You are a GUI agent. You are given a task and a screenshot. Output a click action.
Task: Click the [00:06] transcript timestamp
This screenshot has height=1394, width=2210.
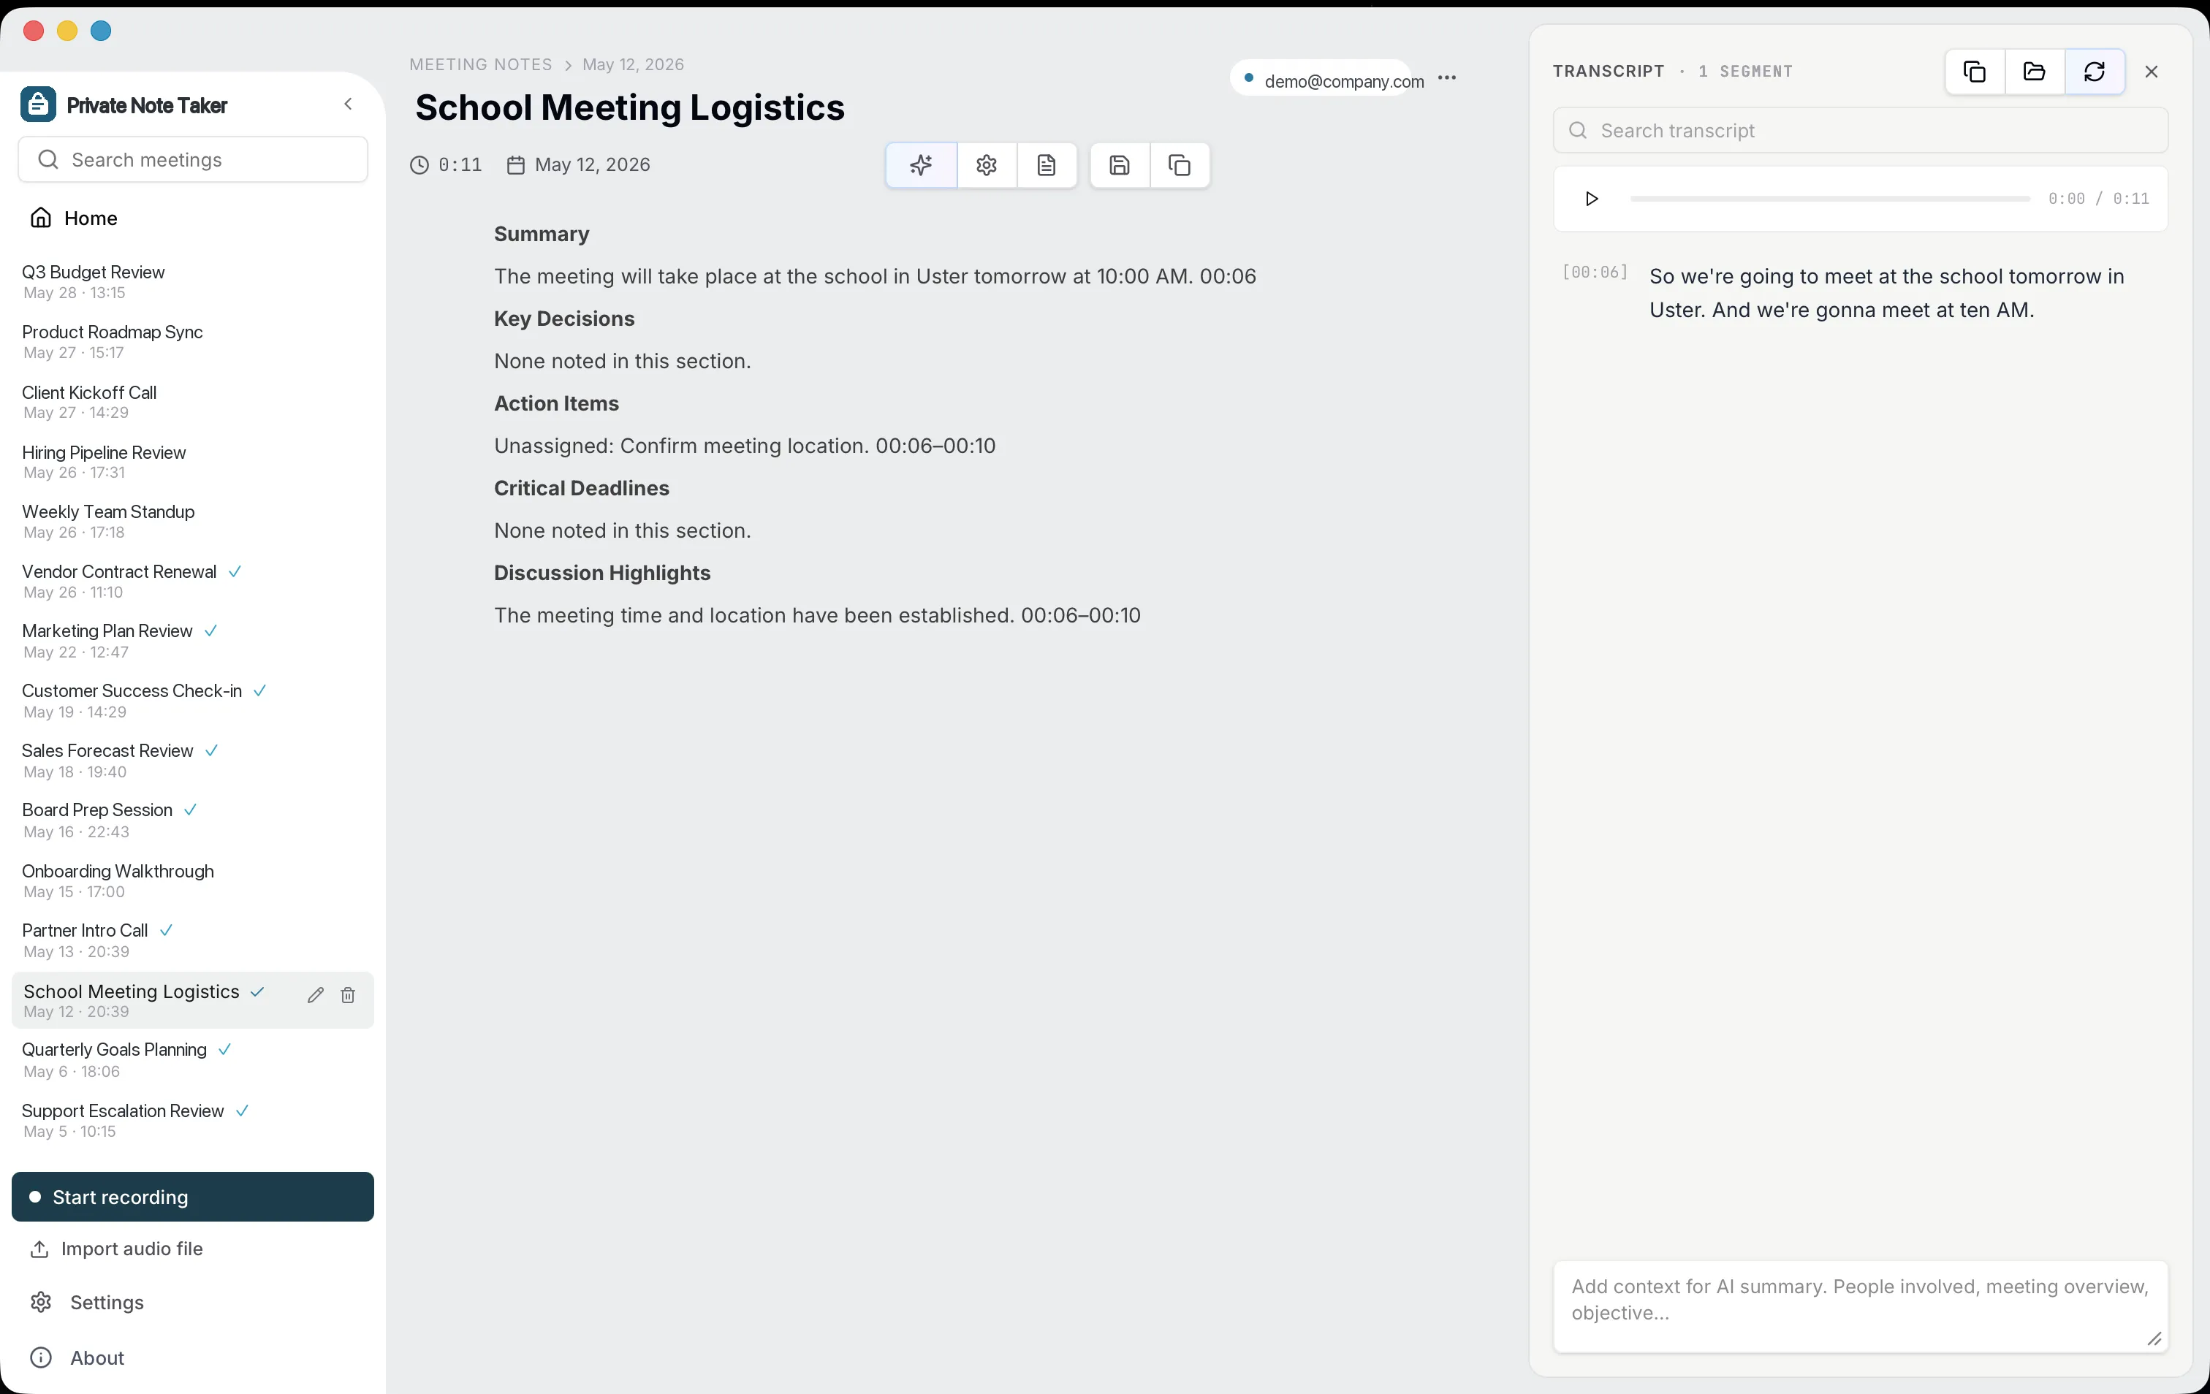[1595, 273]
